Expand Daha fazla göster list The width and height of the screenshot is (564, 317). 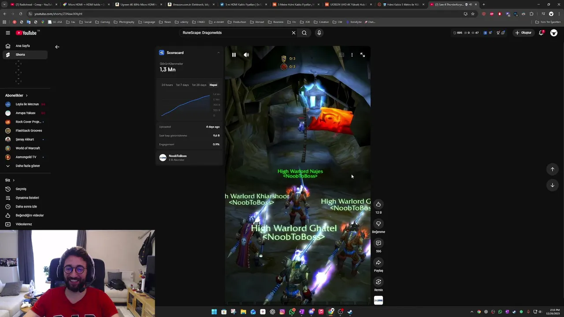tap(25, 166)
